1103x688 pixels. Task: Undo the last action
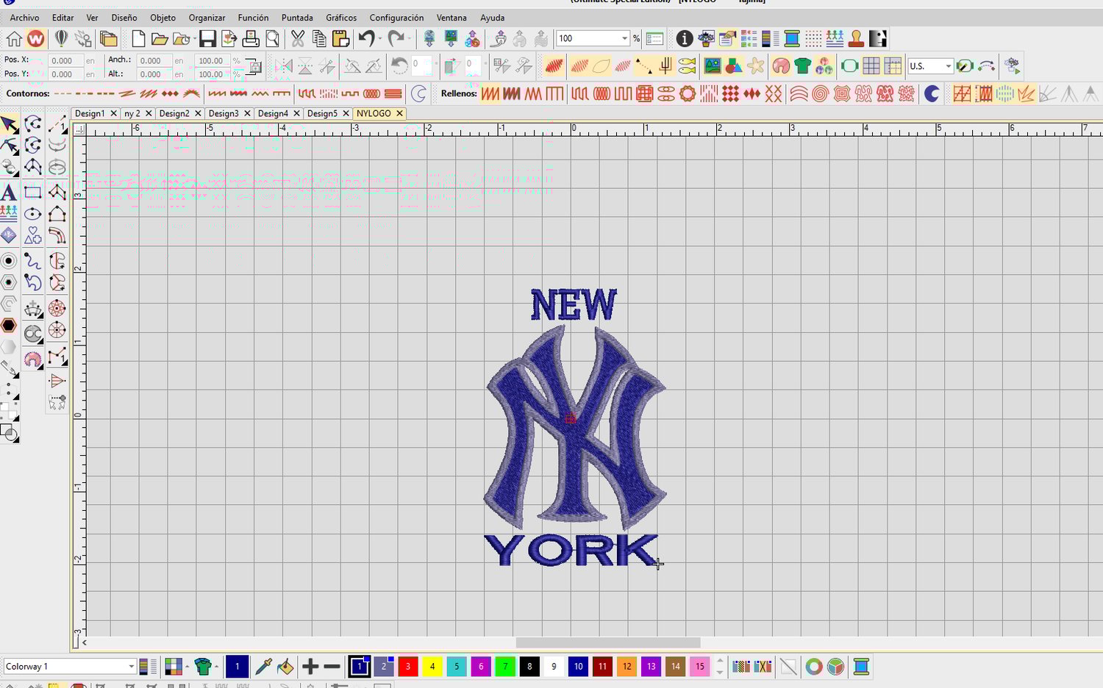[x=366, y=38]
